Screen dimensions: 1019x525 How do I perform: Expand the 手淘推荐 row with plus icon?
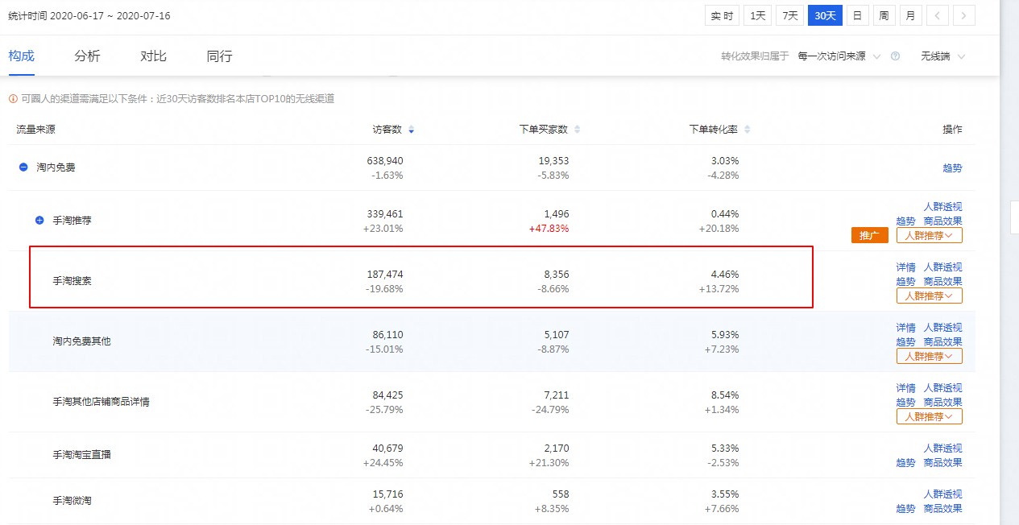(39, 221)
